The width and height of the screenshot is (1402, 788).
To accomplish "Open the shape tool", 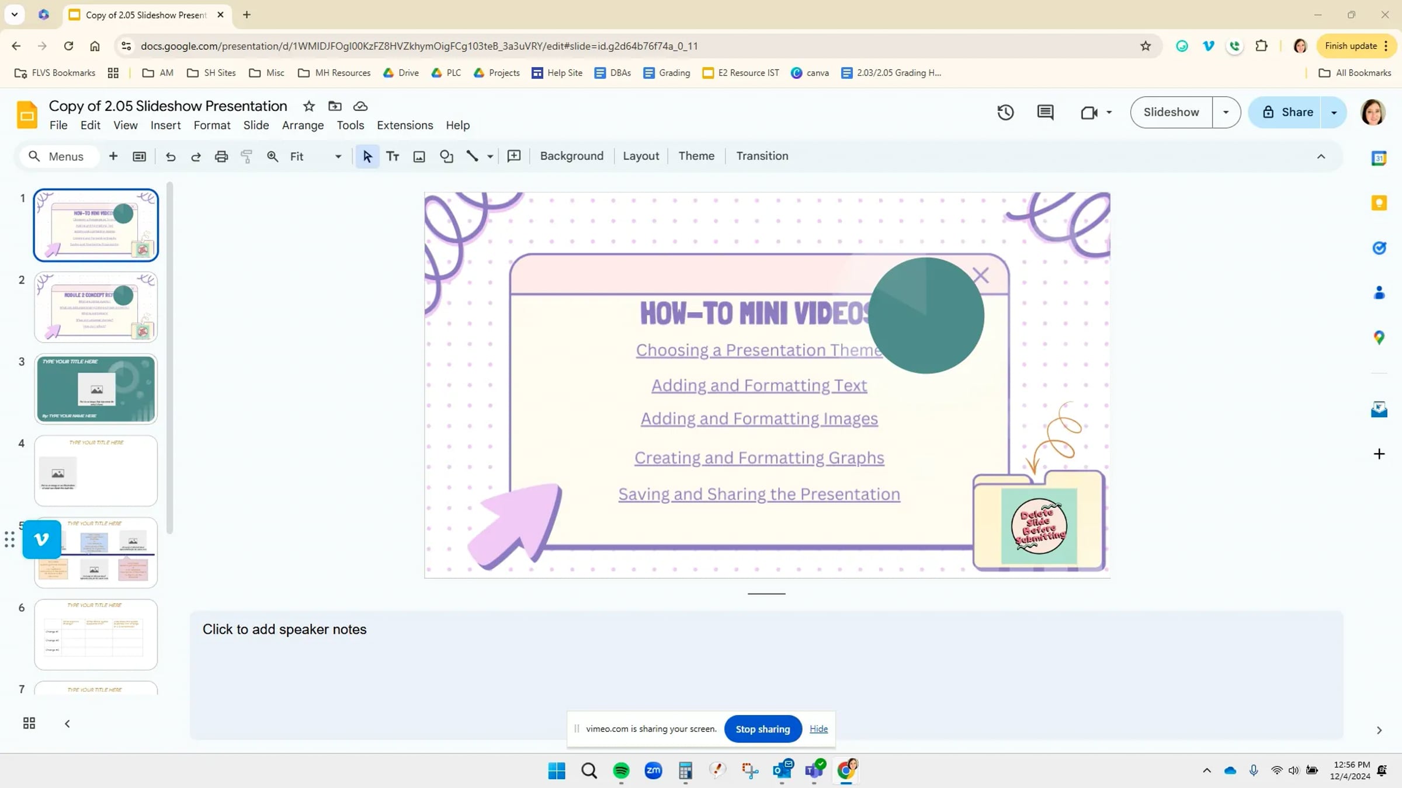I will click(x=446, y=156).
